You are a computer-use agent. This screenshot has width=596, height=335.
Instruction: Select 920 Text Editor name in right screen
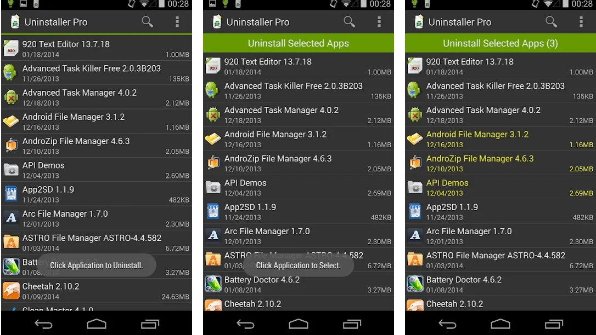pos(469,61)
